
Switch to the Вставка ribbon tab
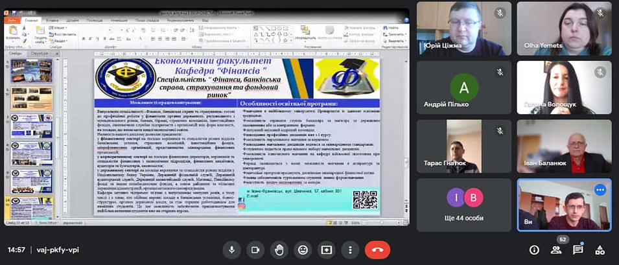[x=52, y=20]
